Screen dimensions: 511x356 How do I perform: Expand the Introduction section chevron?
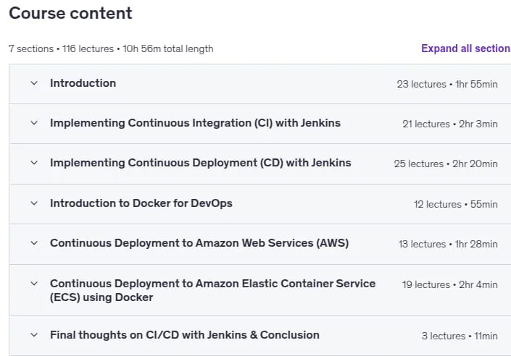[x=34, y=83]
